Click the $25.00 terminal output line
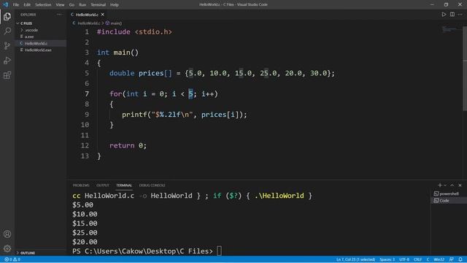This screenshot has width=467, height=263. click(x=85, y=232)
